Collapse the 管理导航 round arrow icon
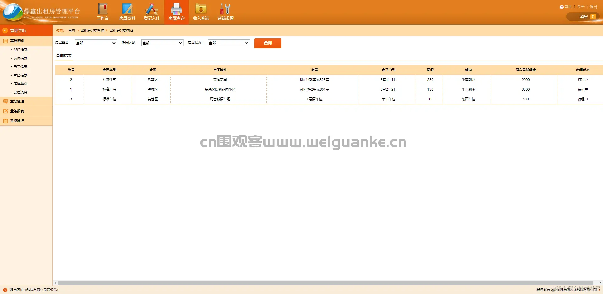This screenshot has width=603, height=294. point(5,30)
